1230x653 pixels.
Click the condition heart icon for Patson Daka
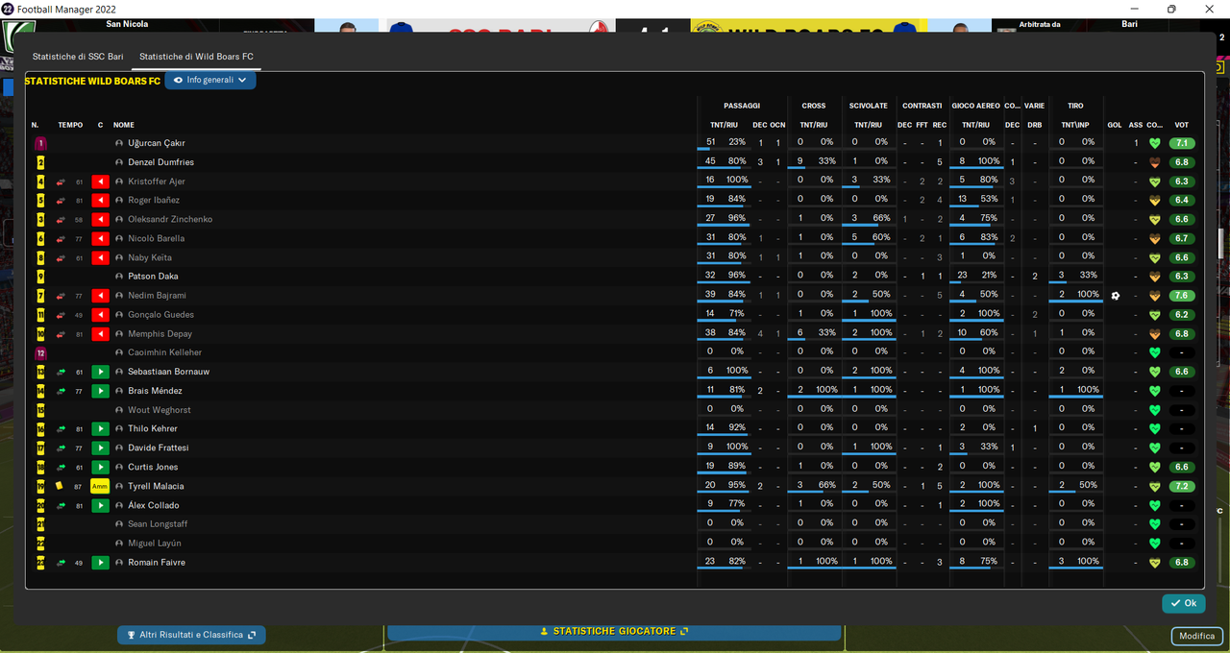pyautogui.click(x=1155, y=277)
